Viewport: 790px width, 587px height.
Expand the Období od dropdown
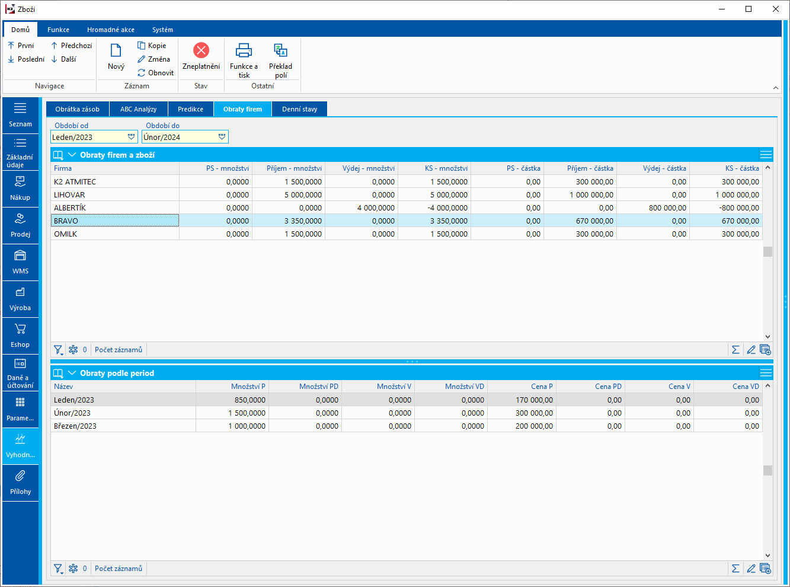pos(132,137)
